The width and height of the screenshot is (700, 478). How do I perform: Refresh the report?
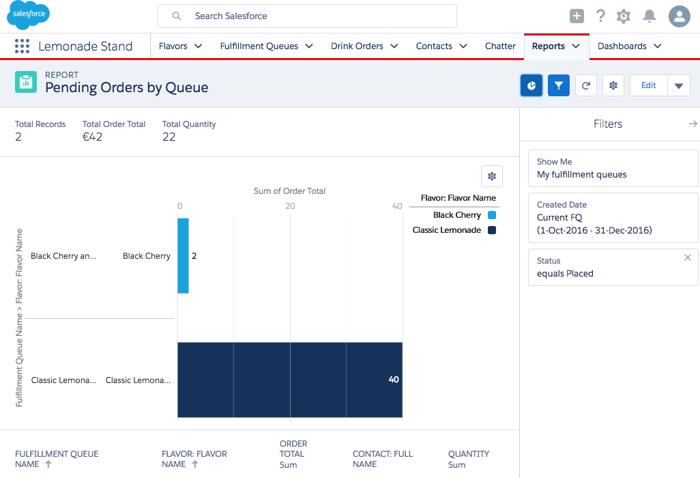[586, 85]
